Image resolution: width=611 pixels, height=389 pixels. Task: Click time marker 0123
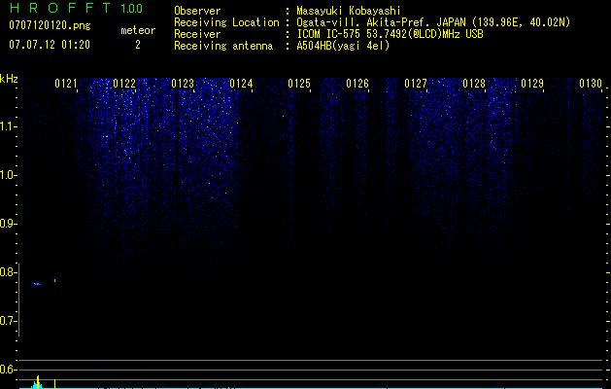click(x=183, y=83)
